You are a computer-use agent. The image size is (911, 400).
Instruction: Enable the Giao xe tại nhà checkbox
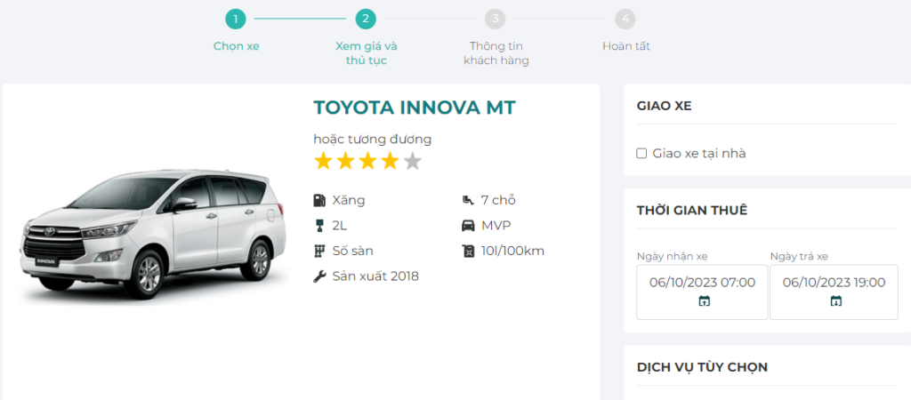point(641,154)
